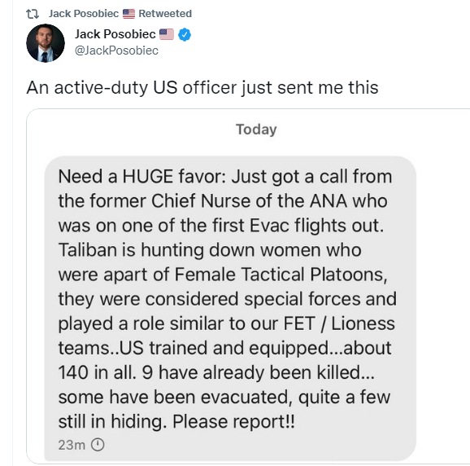Open the @JackPosobiec handle

pyautogui.click(x=116, y=51)
